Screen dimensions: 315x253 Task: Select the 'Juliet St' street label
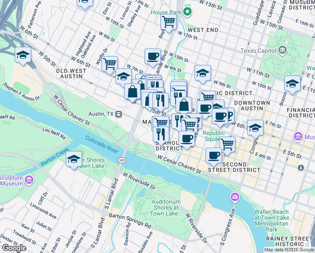pos(44,226)
